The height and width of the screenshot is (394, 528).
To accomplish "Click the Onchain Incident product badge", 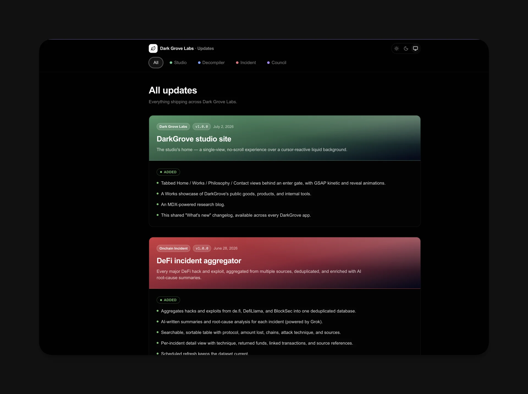I will [x=174, y=248].
